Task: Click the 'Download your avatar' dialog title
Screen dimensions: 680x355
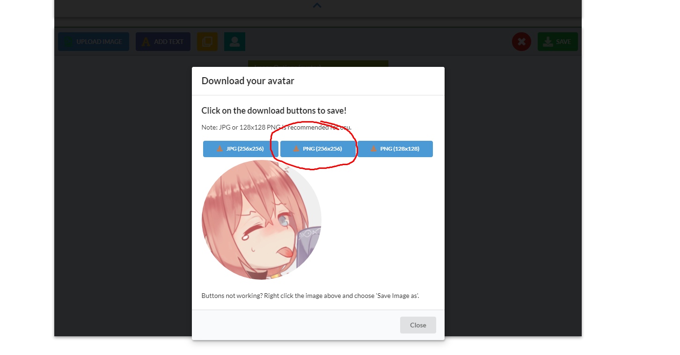Action: coord(248,81)
